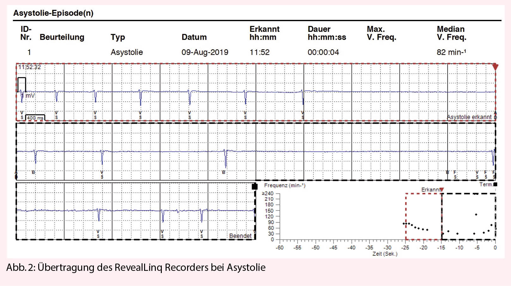Click the 82 min-1 median frequency value

coord(451,52)
